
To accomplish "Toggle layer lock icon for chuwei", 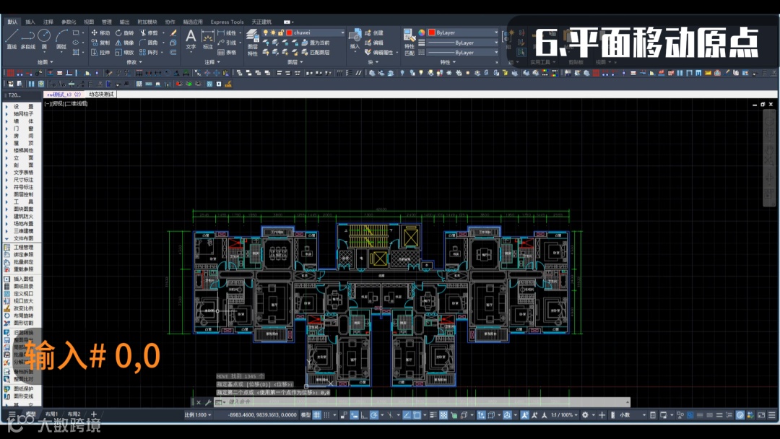I will pyautogui.click(x=280, y=32).
